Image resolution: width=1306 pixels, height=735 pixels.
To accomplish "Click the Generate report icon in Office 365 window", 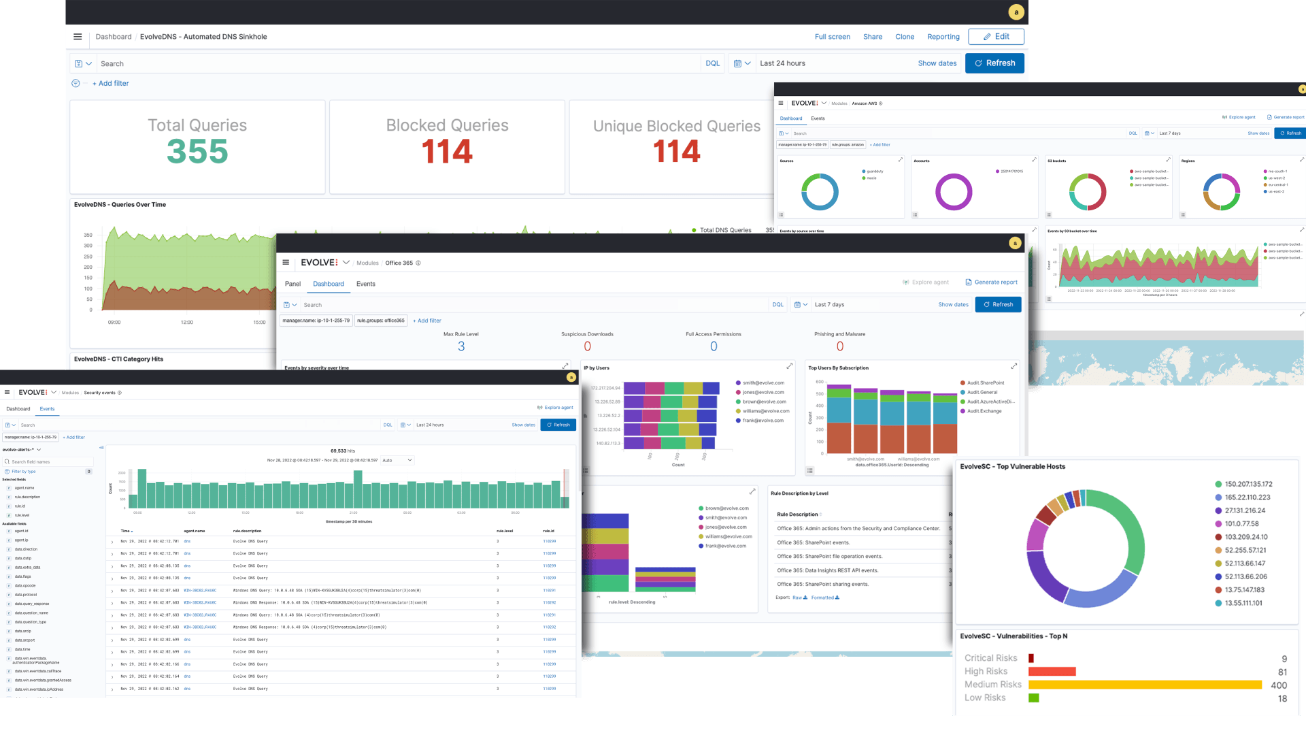I will [969, 282].
